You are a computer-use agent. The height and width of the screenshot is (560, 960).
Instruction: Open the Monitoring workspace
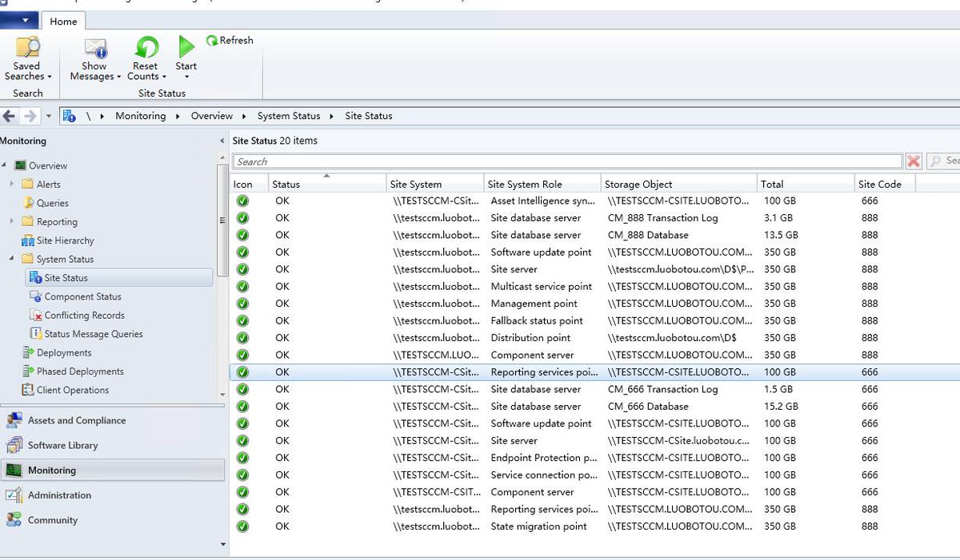(x=112, y=470)
